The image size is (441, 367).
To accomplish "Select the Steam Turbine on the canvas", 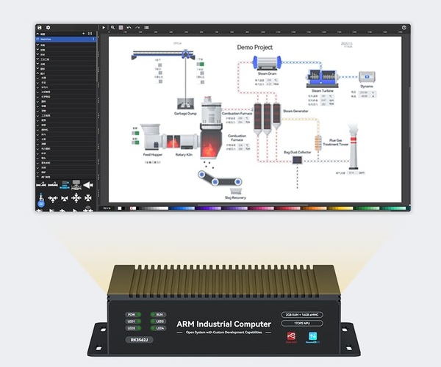I will click(x=322, y=78).
